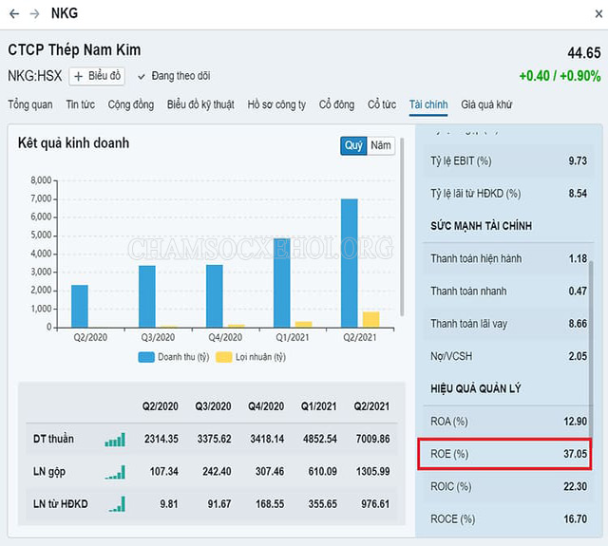The width and height of the screenshot is (608, 546).
Task: Select the Thanh toán nhanh row
Action: coord(508,291)
